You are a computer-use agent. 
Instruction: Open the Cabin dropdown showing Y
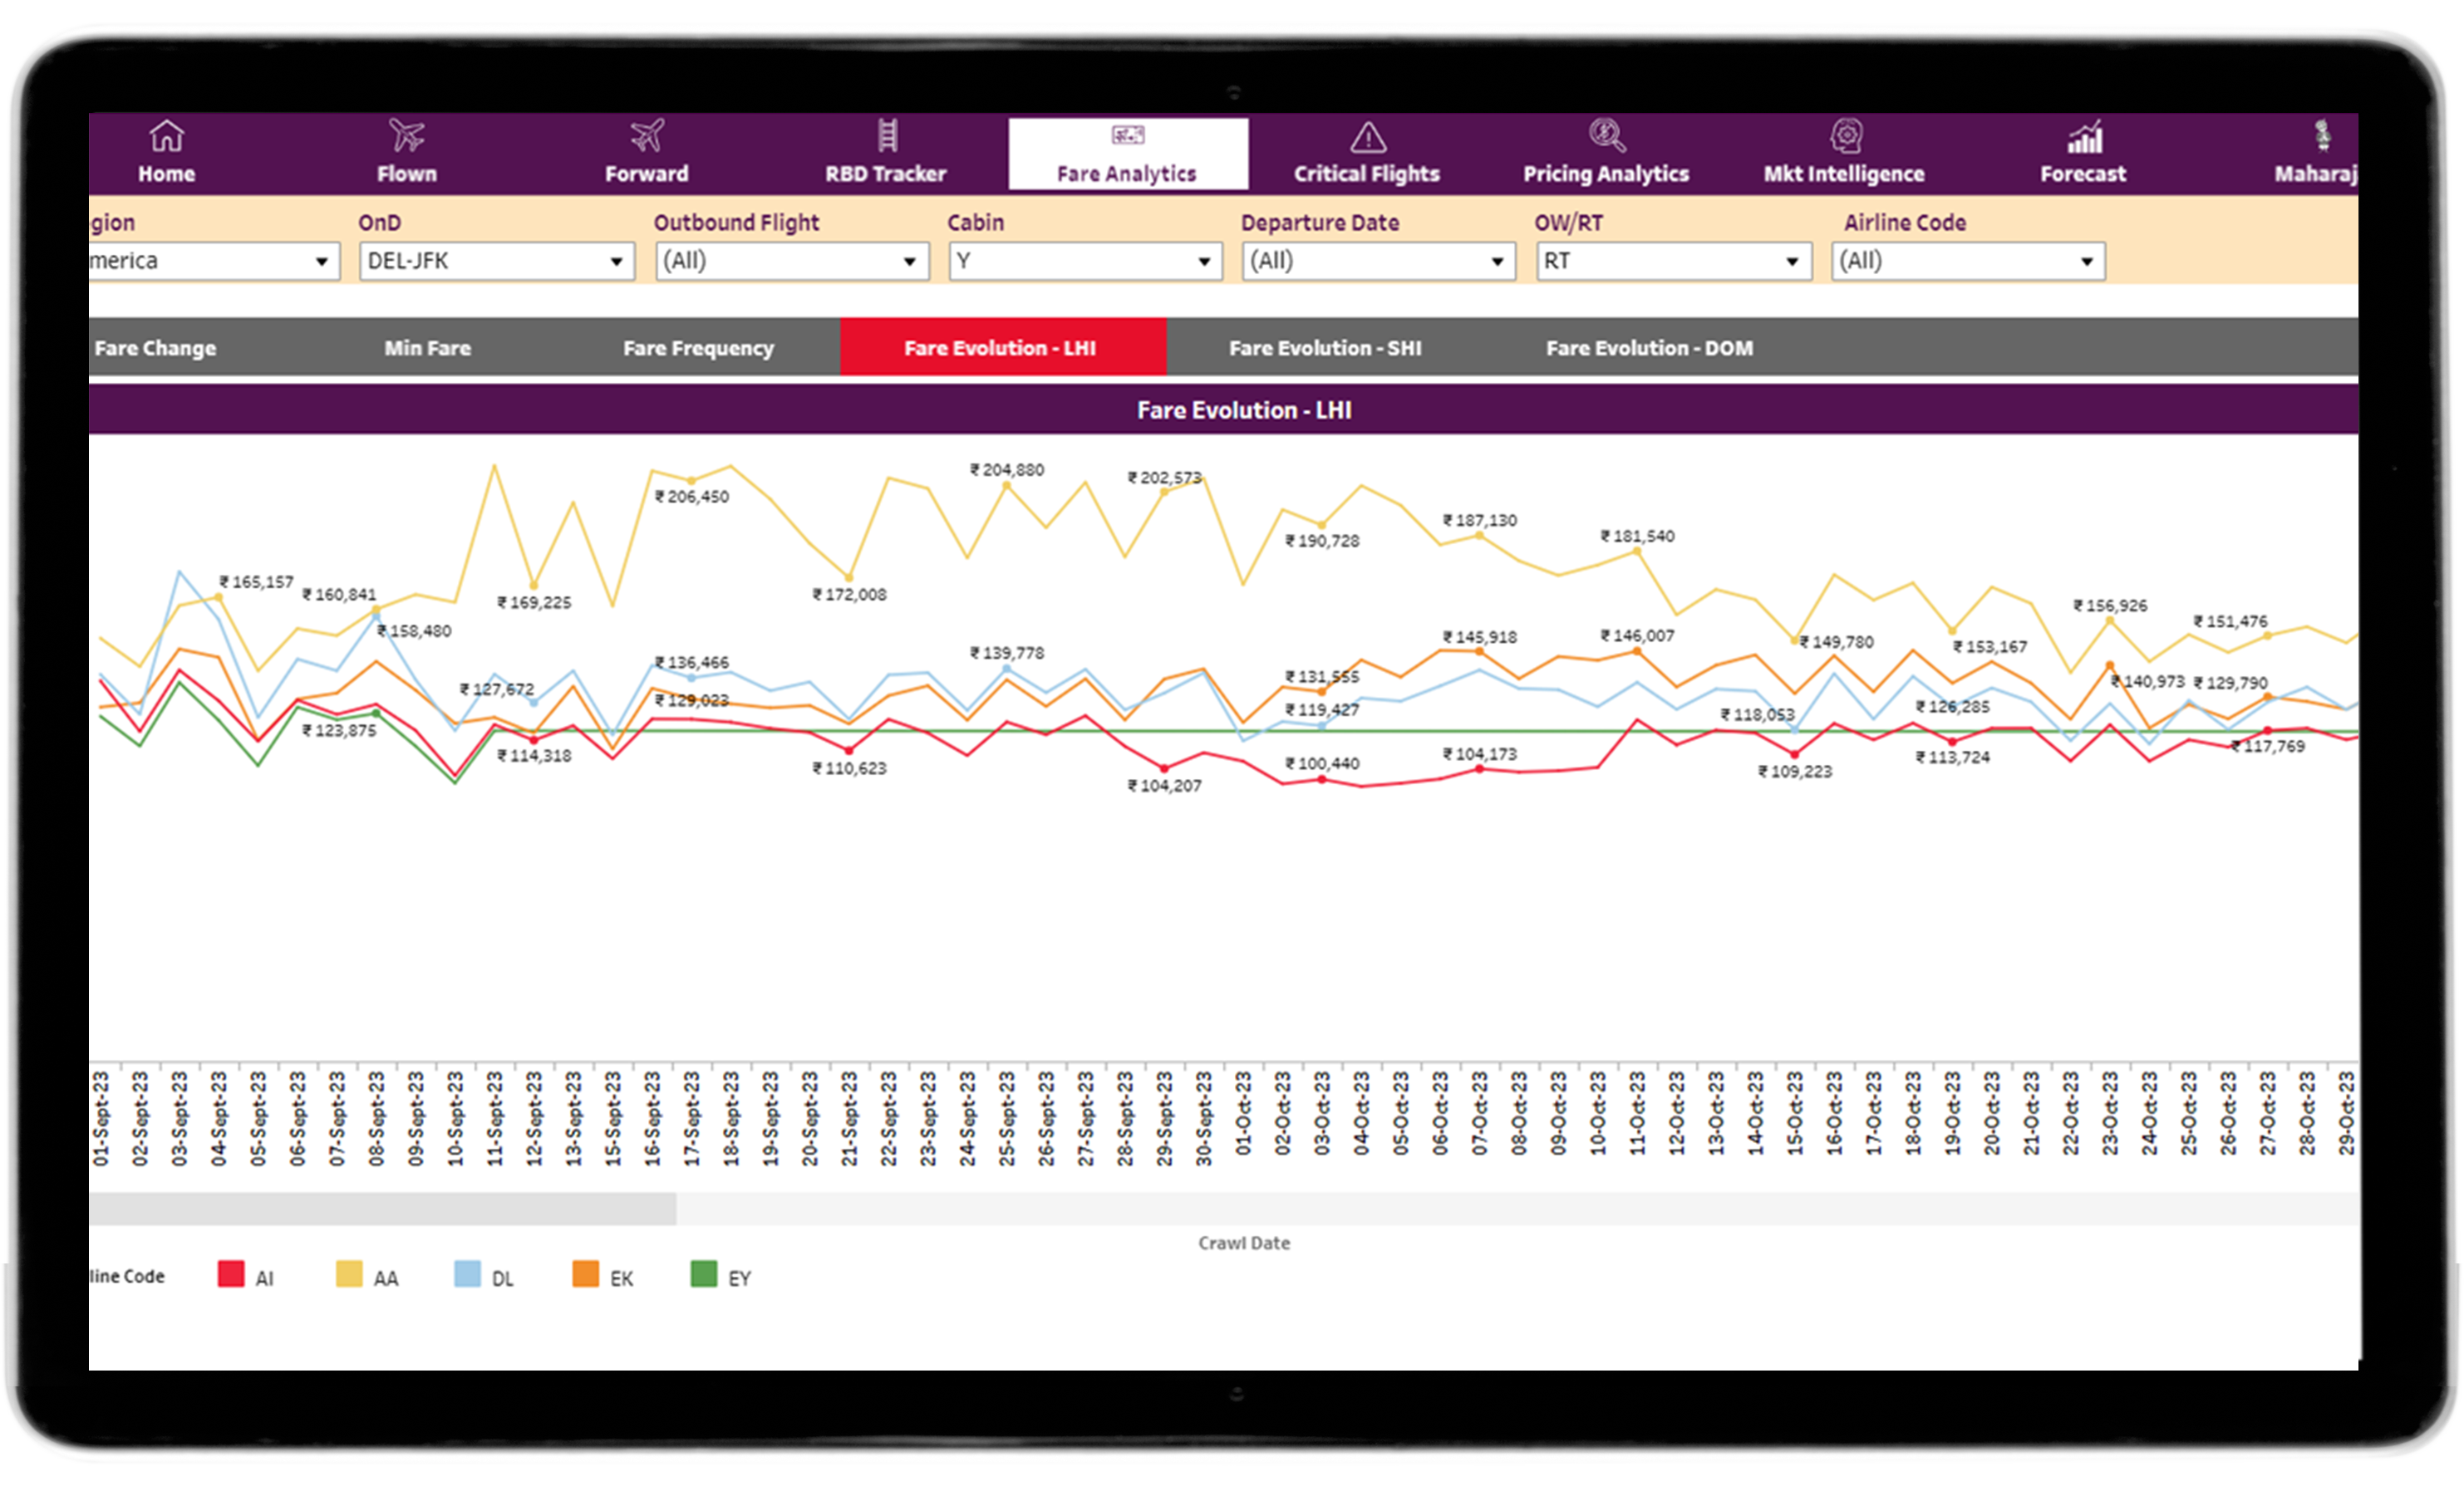pyautogui.click(x=1085, y=262)
